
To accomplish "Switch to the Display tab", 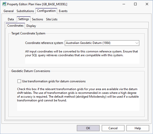I will pyautogui.click(x=31, y=26).
